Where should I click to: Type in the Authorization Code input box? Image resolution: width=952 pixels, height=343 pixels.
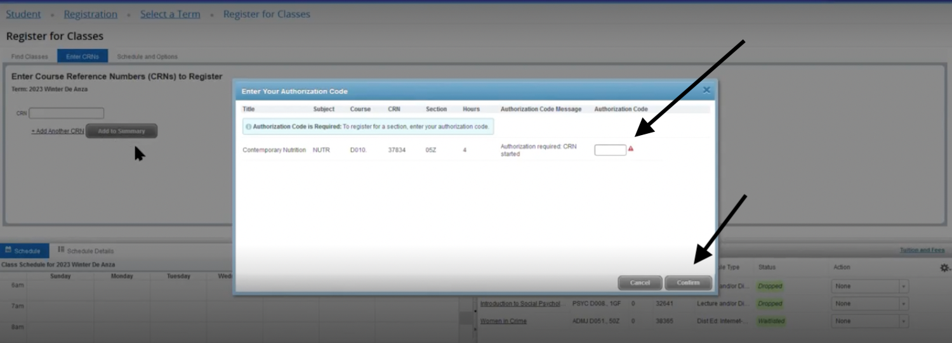tap(610, 150)
